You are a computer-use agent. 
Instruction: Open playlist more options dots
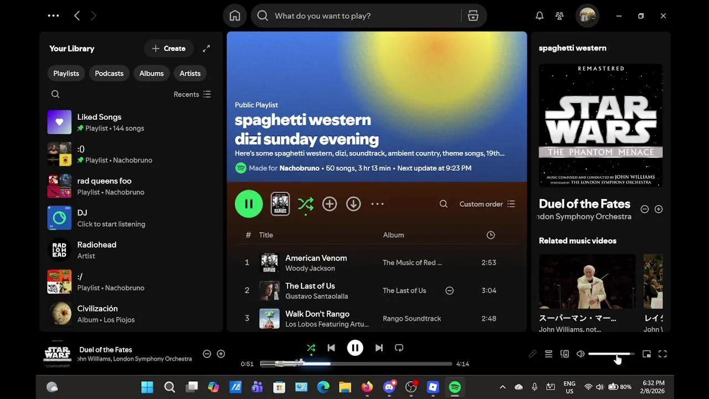[x=377, y=204]
